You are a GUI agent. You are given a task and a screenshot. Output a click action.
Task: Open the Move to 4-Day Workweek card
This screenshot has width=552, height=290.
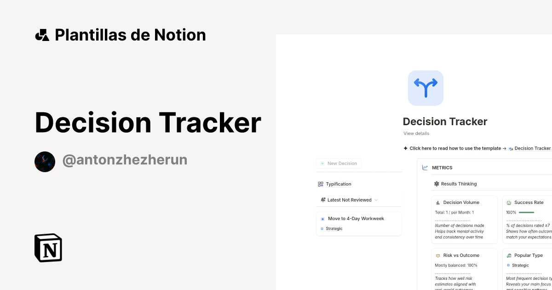[356, 218]
